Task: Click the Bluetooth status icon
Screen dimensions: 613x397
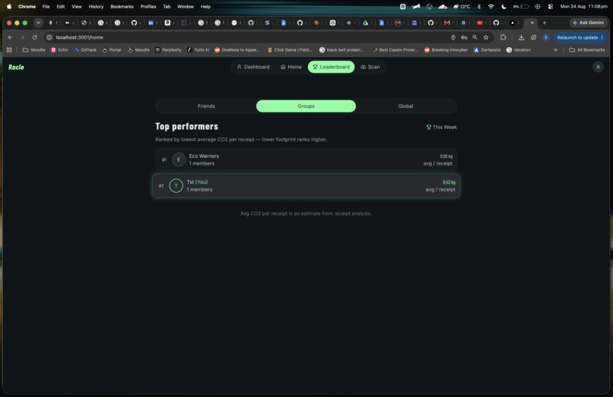Action: 479,6
